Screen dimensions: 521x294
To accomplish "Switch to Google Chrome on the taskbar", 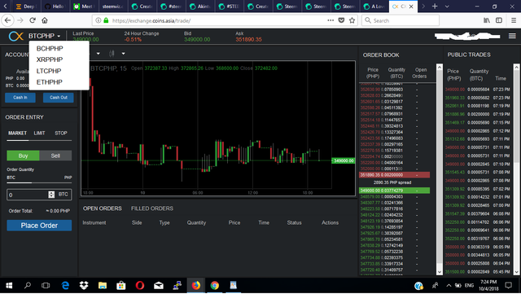I will pyautogui.click(x=215, y=285).
